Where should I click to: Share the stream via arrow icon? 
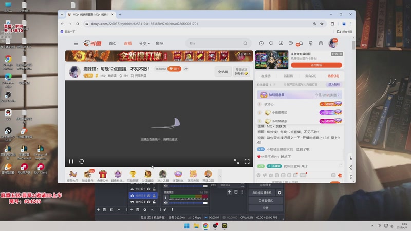coord(186,69)
